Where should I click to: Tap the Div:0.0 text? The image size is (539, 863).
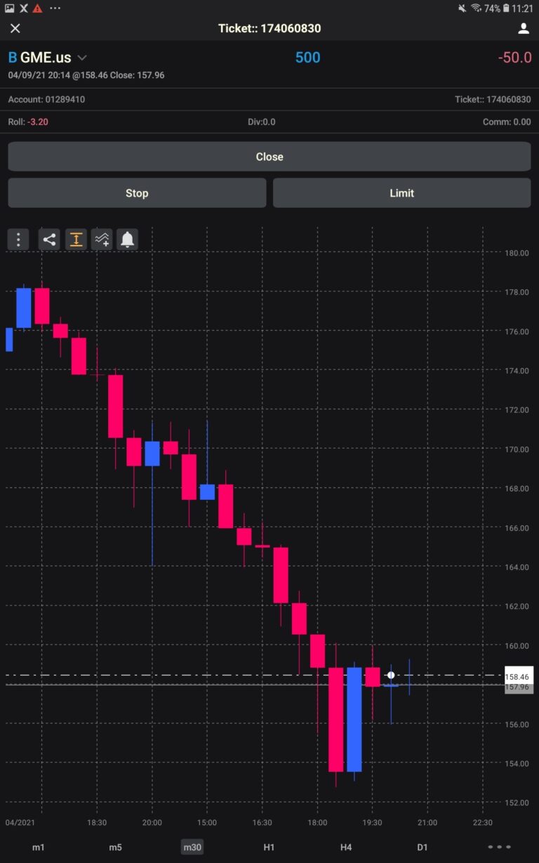pos(262,121)
